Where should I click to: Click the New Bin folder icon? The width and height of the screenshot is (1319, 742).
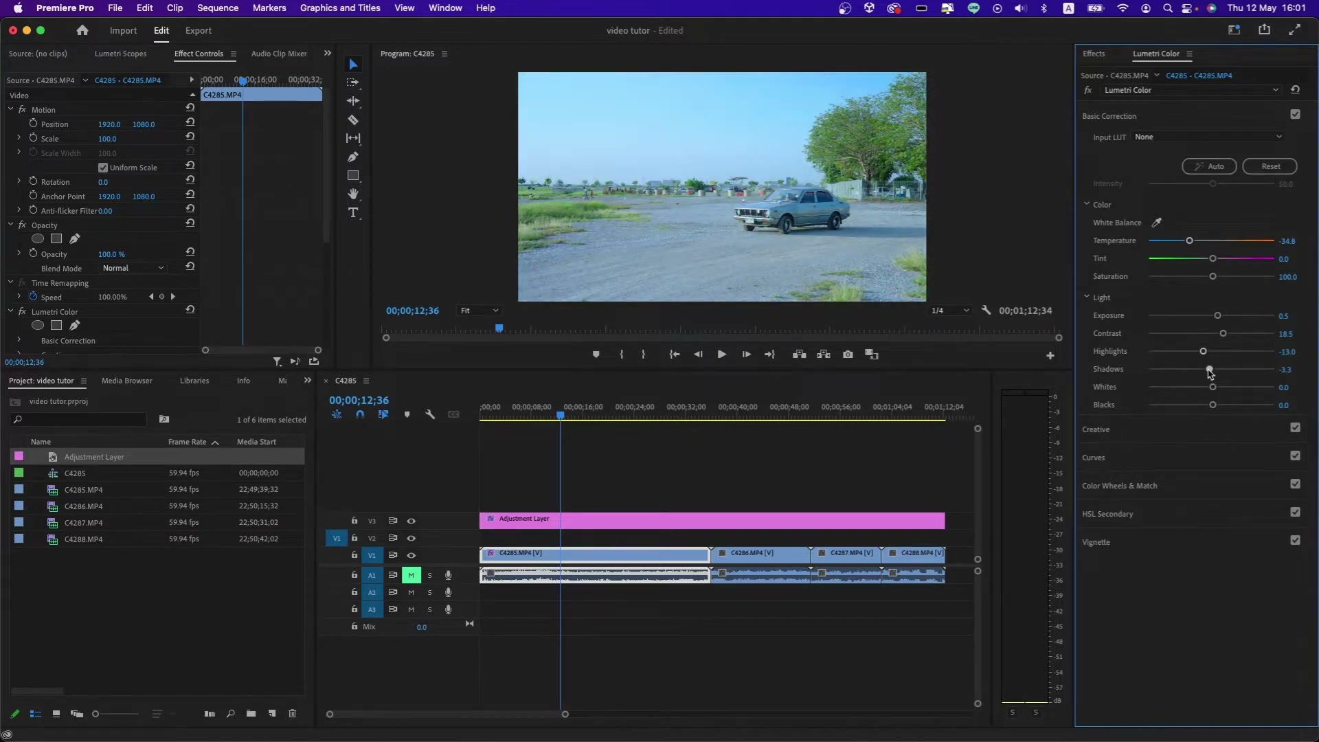pyautogui.click(x=251, y=714)
